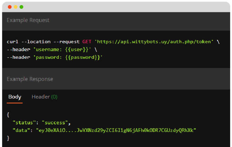
Task: Click the --request flag
Action: 67,42
